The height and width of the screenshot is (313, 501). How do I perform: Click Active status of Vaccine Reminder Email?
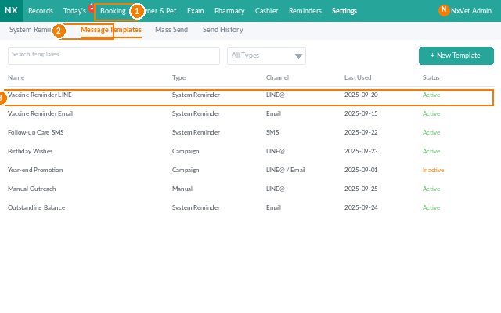(x=431, y=113)
